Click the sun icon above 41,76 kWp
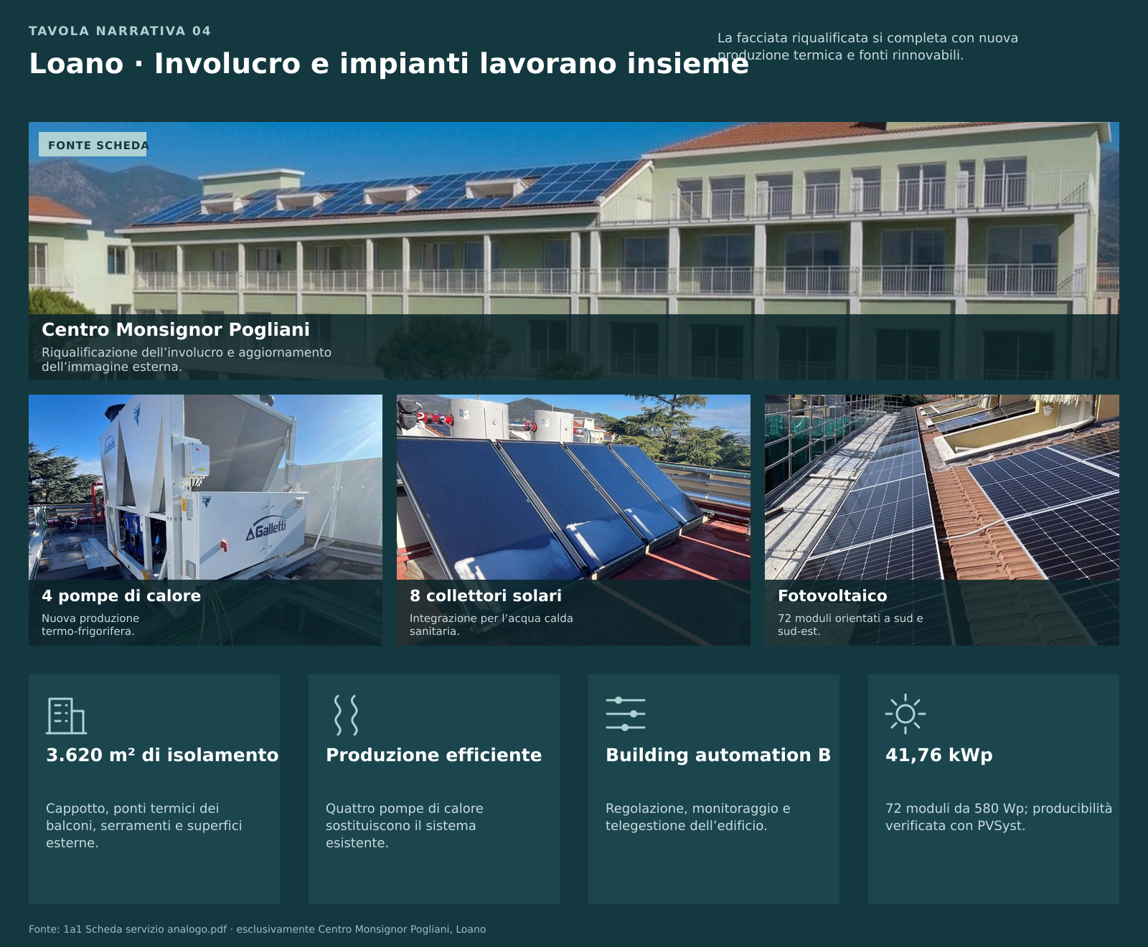Screen dimensions: 1148x947 coord(905,714)
